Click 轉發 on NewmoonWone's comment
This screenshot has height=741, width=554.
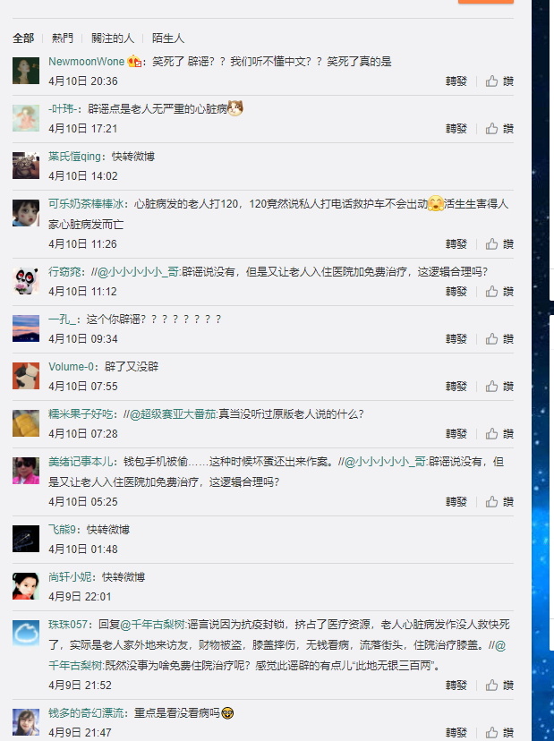(x=456, y=81)
